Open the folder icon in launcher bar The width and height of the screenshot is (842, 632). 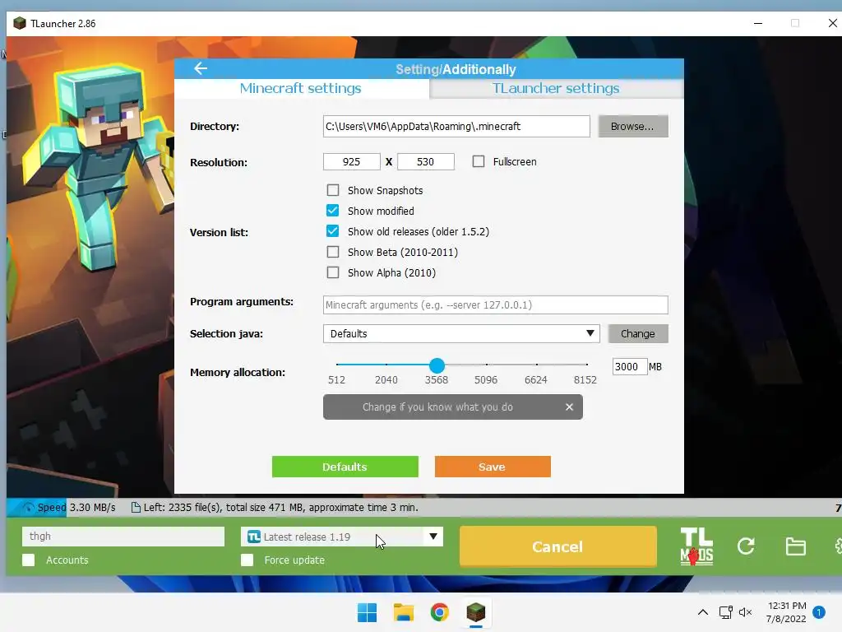[795, 546]
